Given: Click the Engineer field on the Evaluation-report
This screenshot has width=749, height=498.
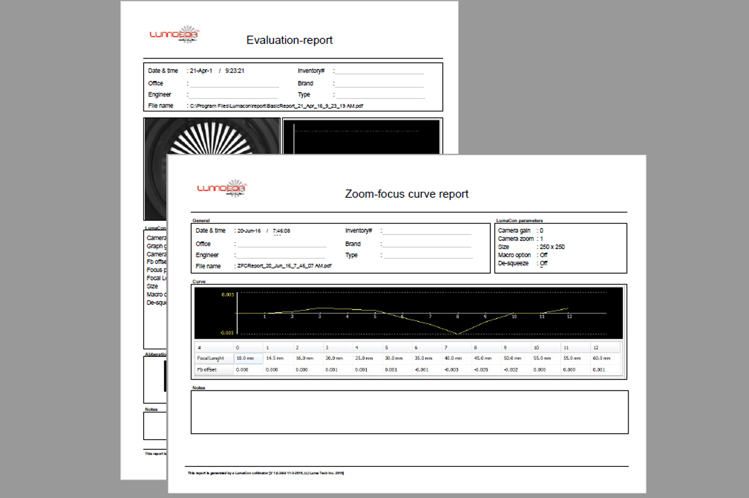Looking at the screenshot, I should tap(234, 95).
